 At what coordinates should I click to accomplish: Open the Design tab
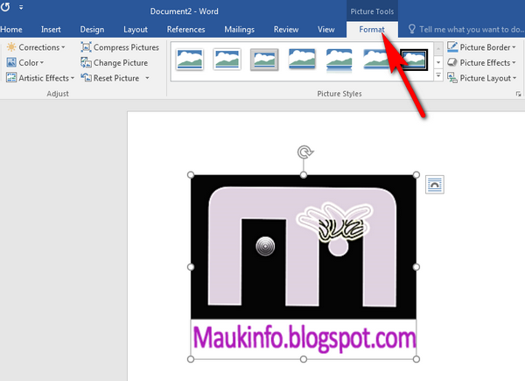(92, 30)
